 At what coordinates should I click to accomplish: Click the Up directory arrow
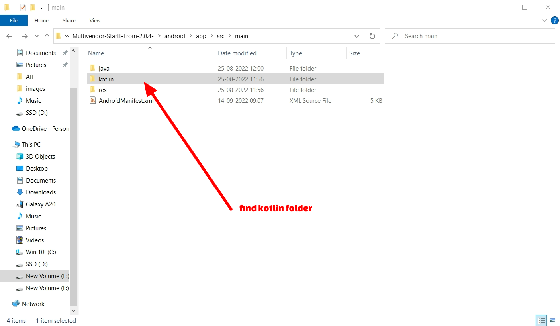pos(47,36)
